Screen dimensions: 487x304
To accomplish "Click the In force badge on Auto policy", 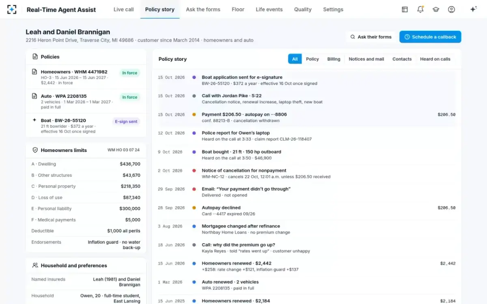I will coord(129,97).
